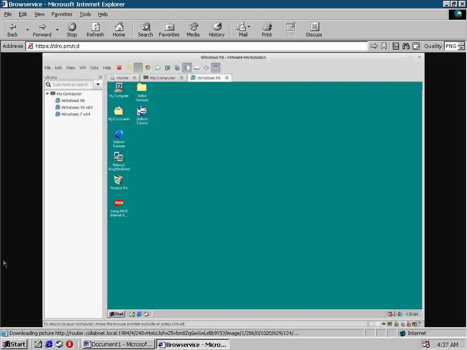Close the Library panel

coord(100,77)
